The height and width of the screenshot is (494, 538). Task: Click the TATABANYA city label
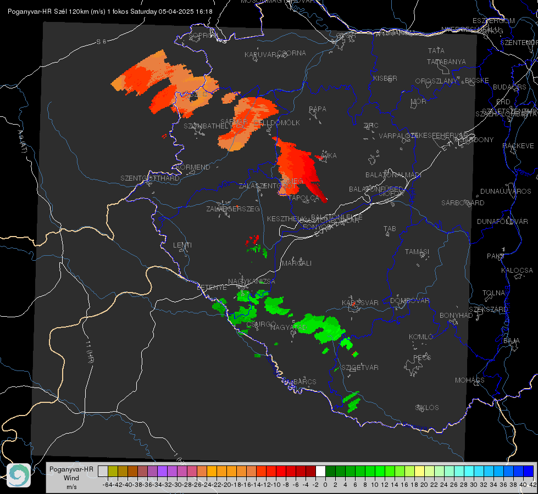446,61
